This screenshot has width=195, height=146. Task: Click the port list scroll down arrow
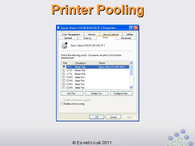(x=131, y=87)
